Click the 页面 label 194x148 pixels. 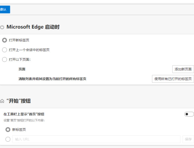(x=22, y=69)
